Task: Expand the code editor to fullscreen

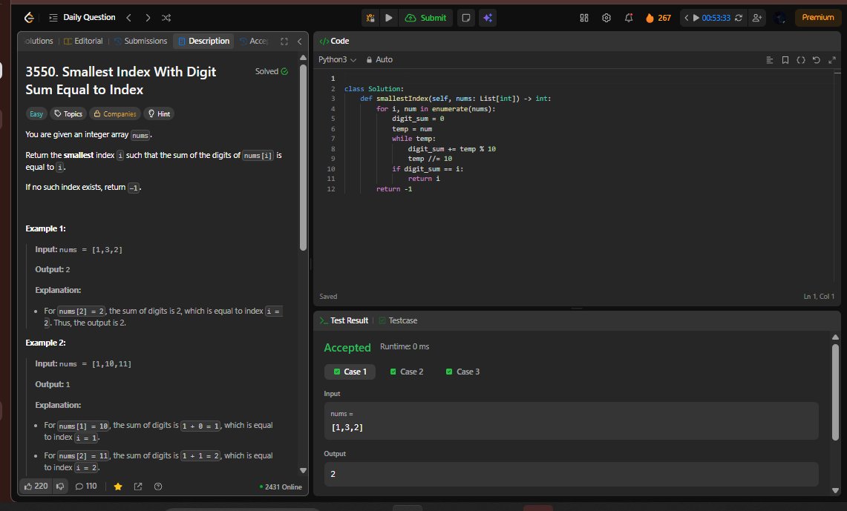Action: (832, 60)
